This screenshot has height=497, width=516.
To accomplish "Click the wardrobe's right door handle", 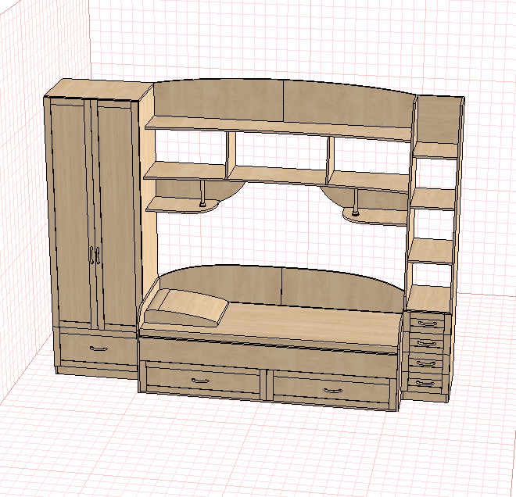I will click(x=98, y=256).
